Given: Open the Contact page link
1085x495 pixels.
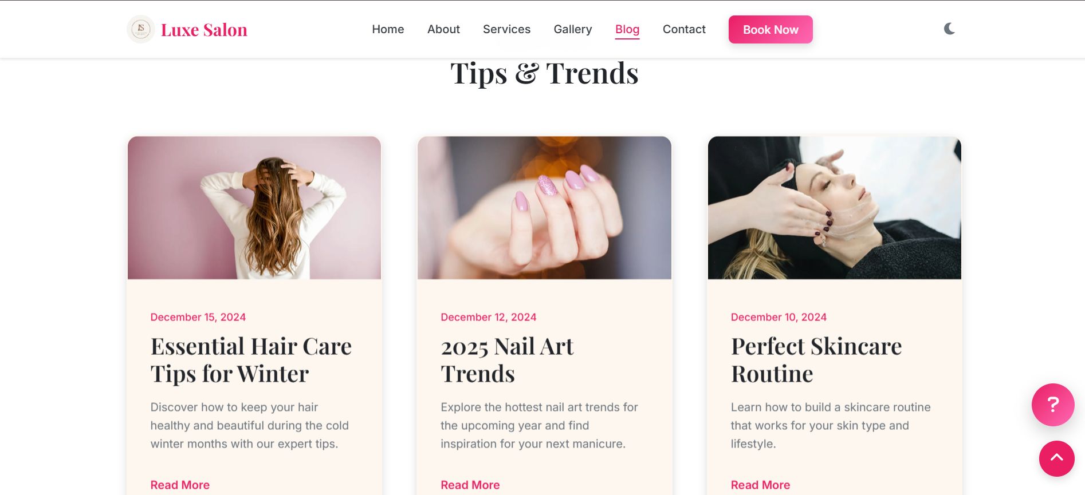Looking at the screenshot, I should 684,29.
